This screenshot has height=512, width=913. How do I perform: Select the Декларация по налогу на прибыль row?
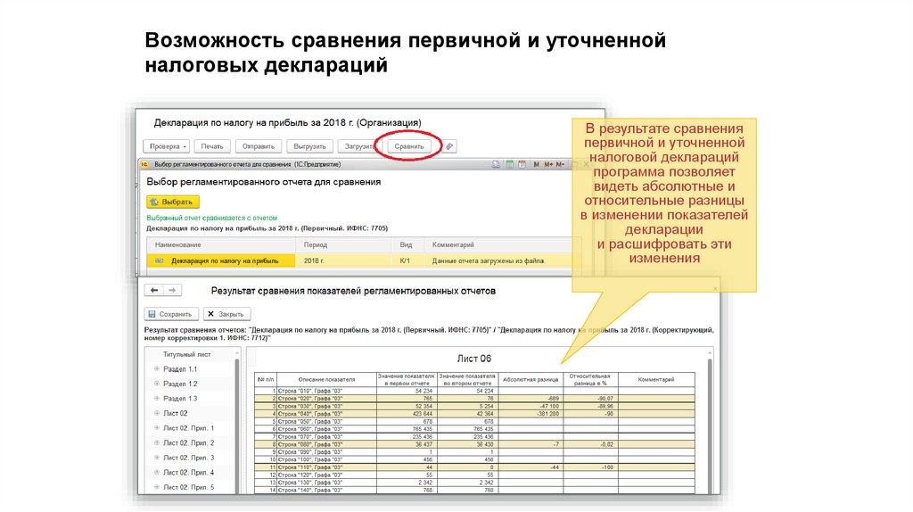[365, 260]
